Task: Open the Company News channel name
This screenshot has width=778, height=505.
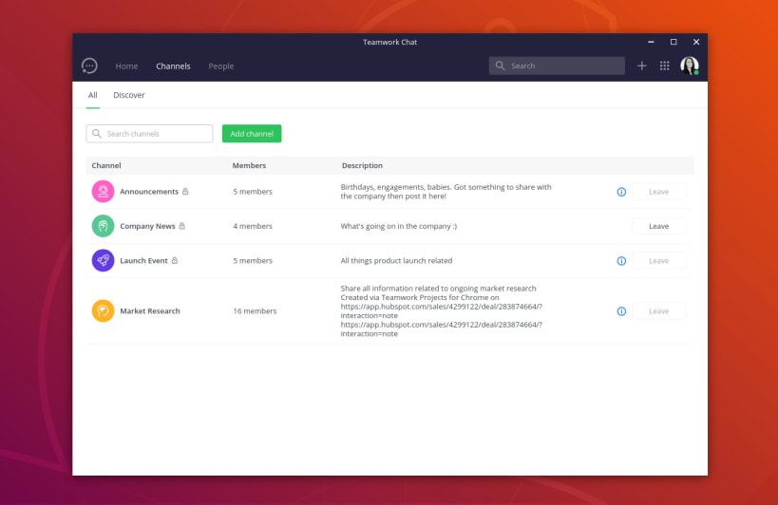Action: point(147,226)
